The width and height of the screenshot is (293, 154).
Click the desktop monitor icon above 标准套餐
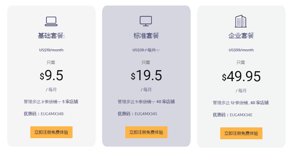[146, 21]
